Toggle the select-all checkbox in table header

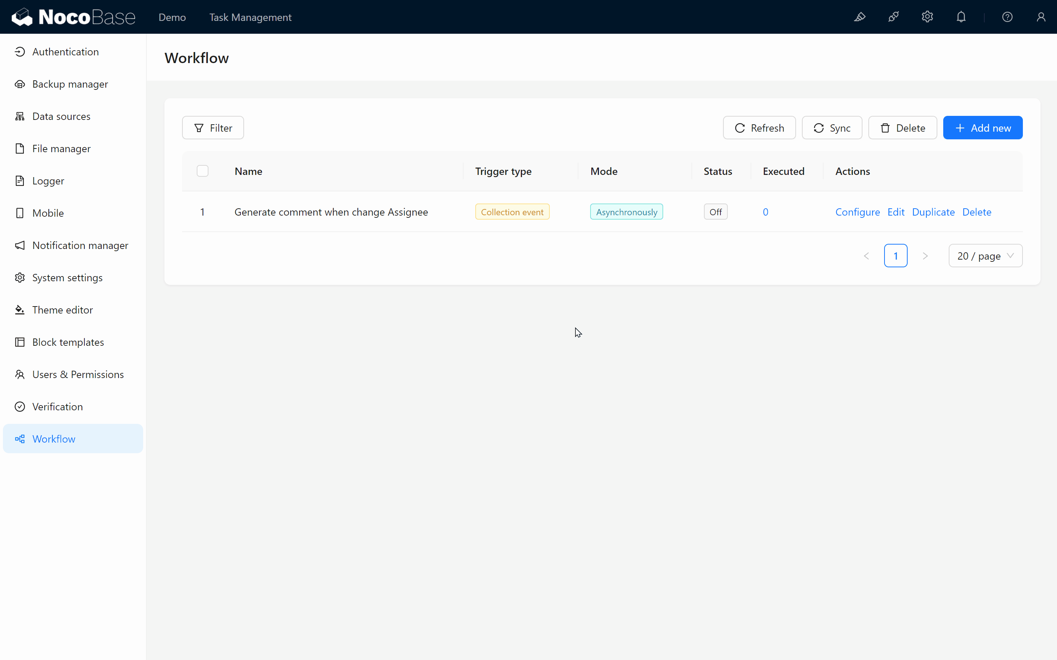point(202,170)
